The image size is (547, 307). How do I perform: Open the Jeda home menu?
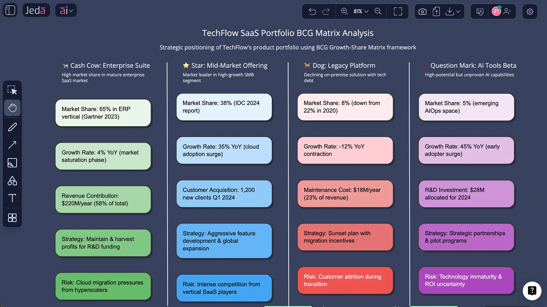coord(36,10)
